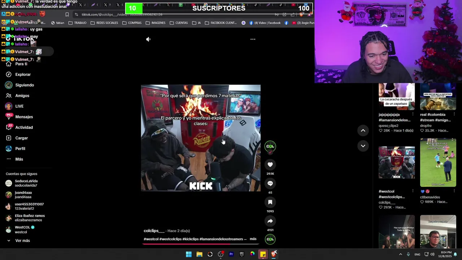Open Sticky Notes taskbar icon
This screenshot has height=260, width=462.
[x=263, y=254]
